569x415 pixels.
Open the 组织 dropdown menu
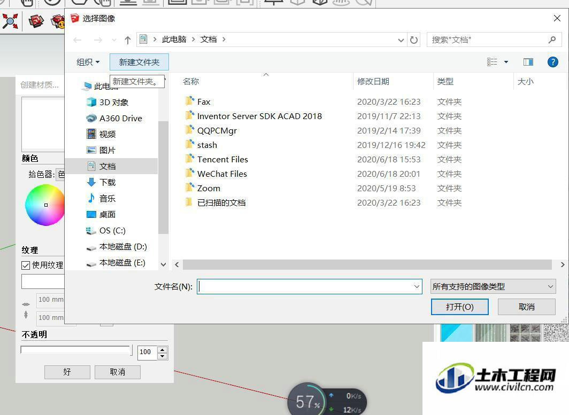88,62
